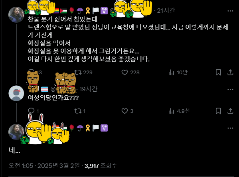Open the 19시간 timestamp link
This screenshot has width=239, height=177.
pos(88,89)
